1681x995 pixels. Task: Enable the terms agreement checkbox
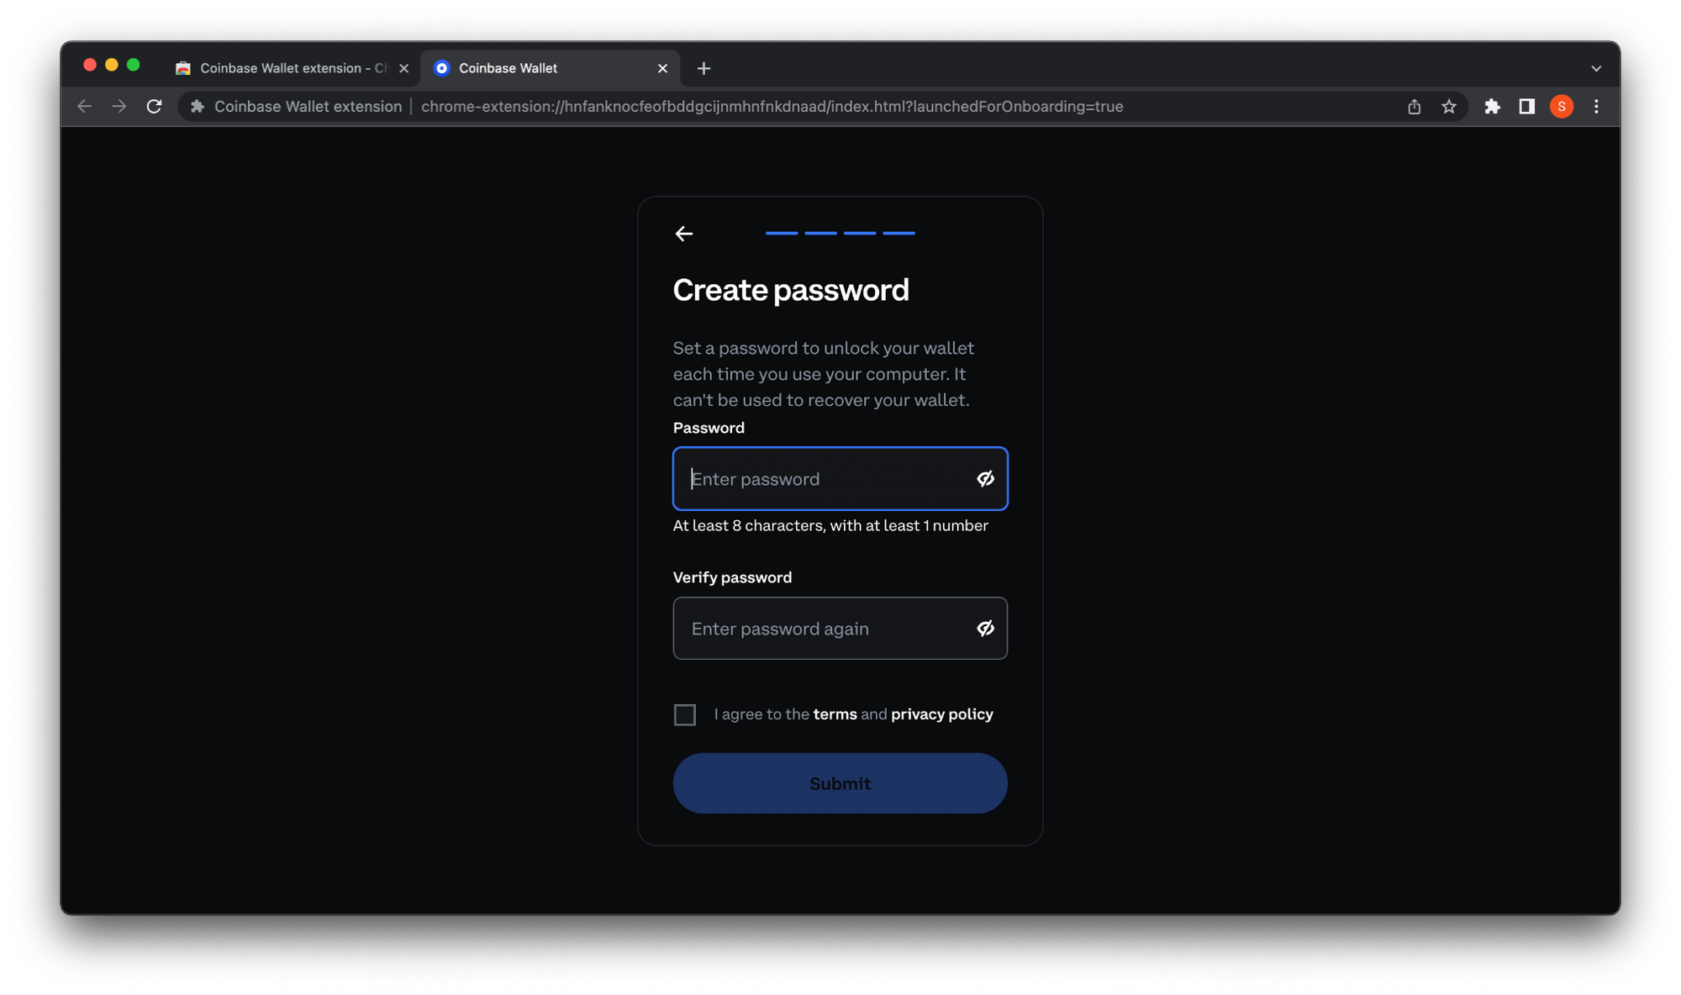click(685, 714)
